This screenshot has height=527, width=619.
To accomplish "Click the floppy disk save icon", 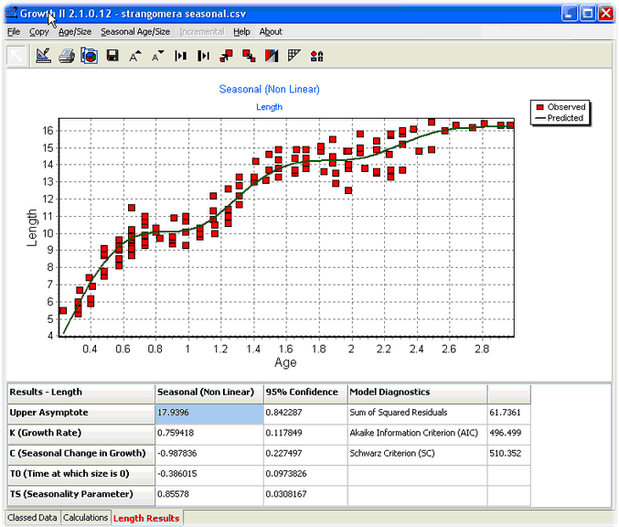I will 112,55.
